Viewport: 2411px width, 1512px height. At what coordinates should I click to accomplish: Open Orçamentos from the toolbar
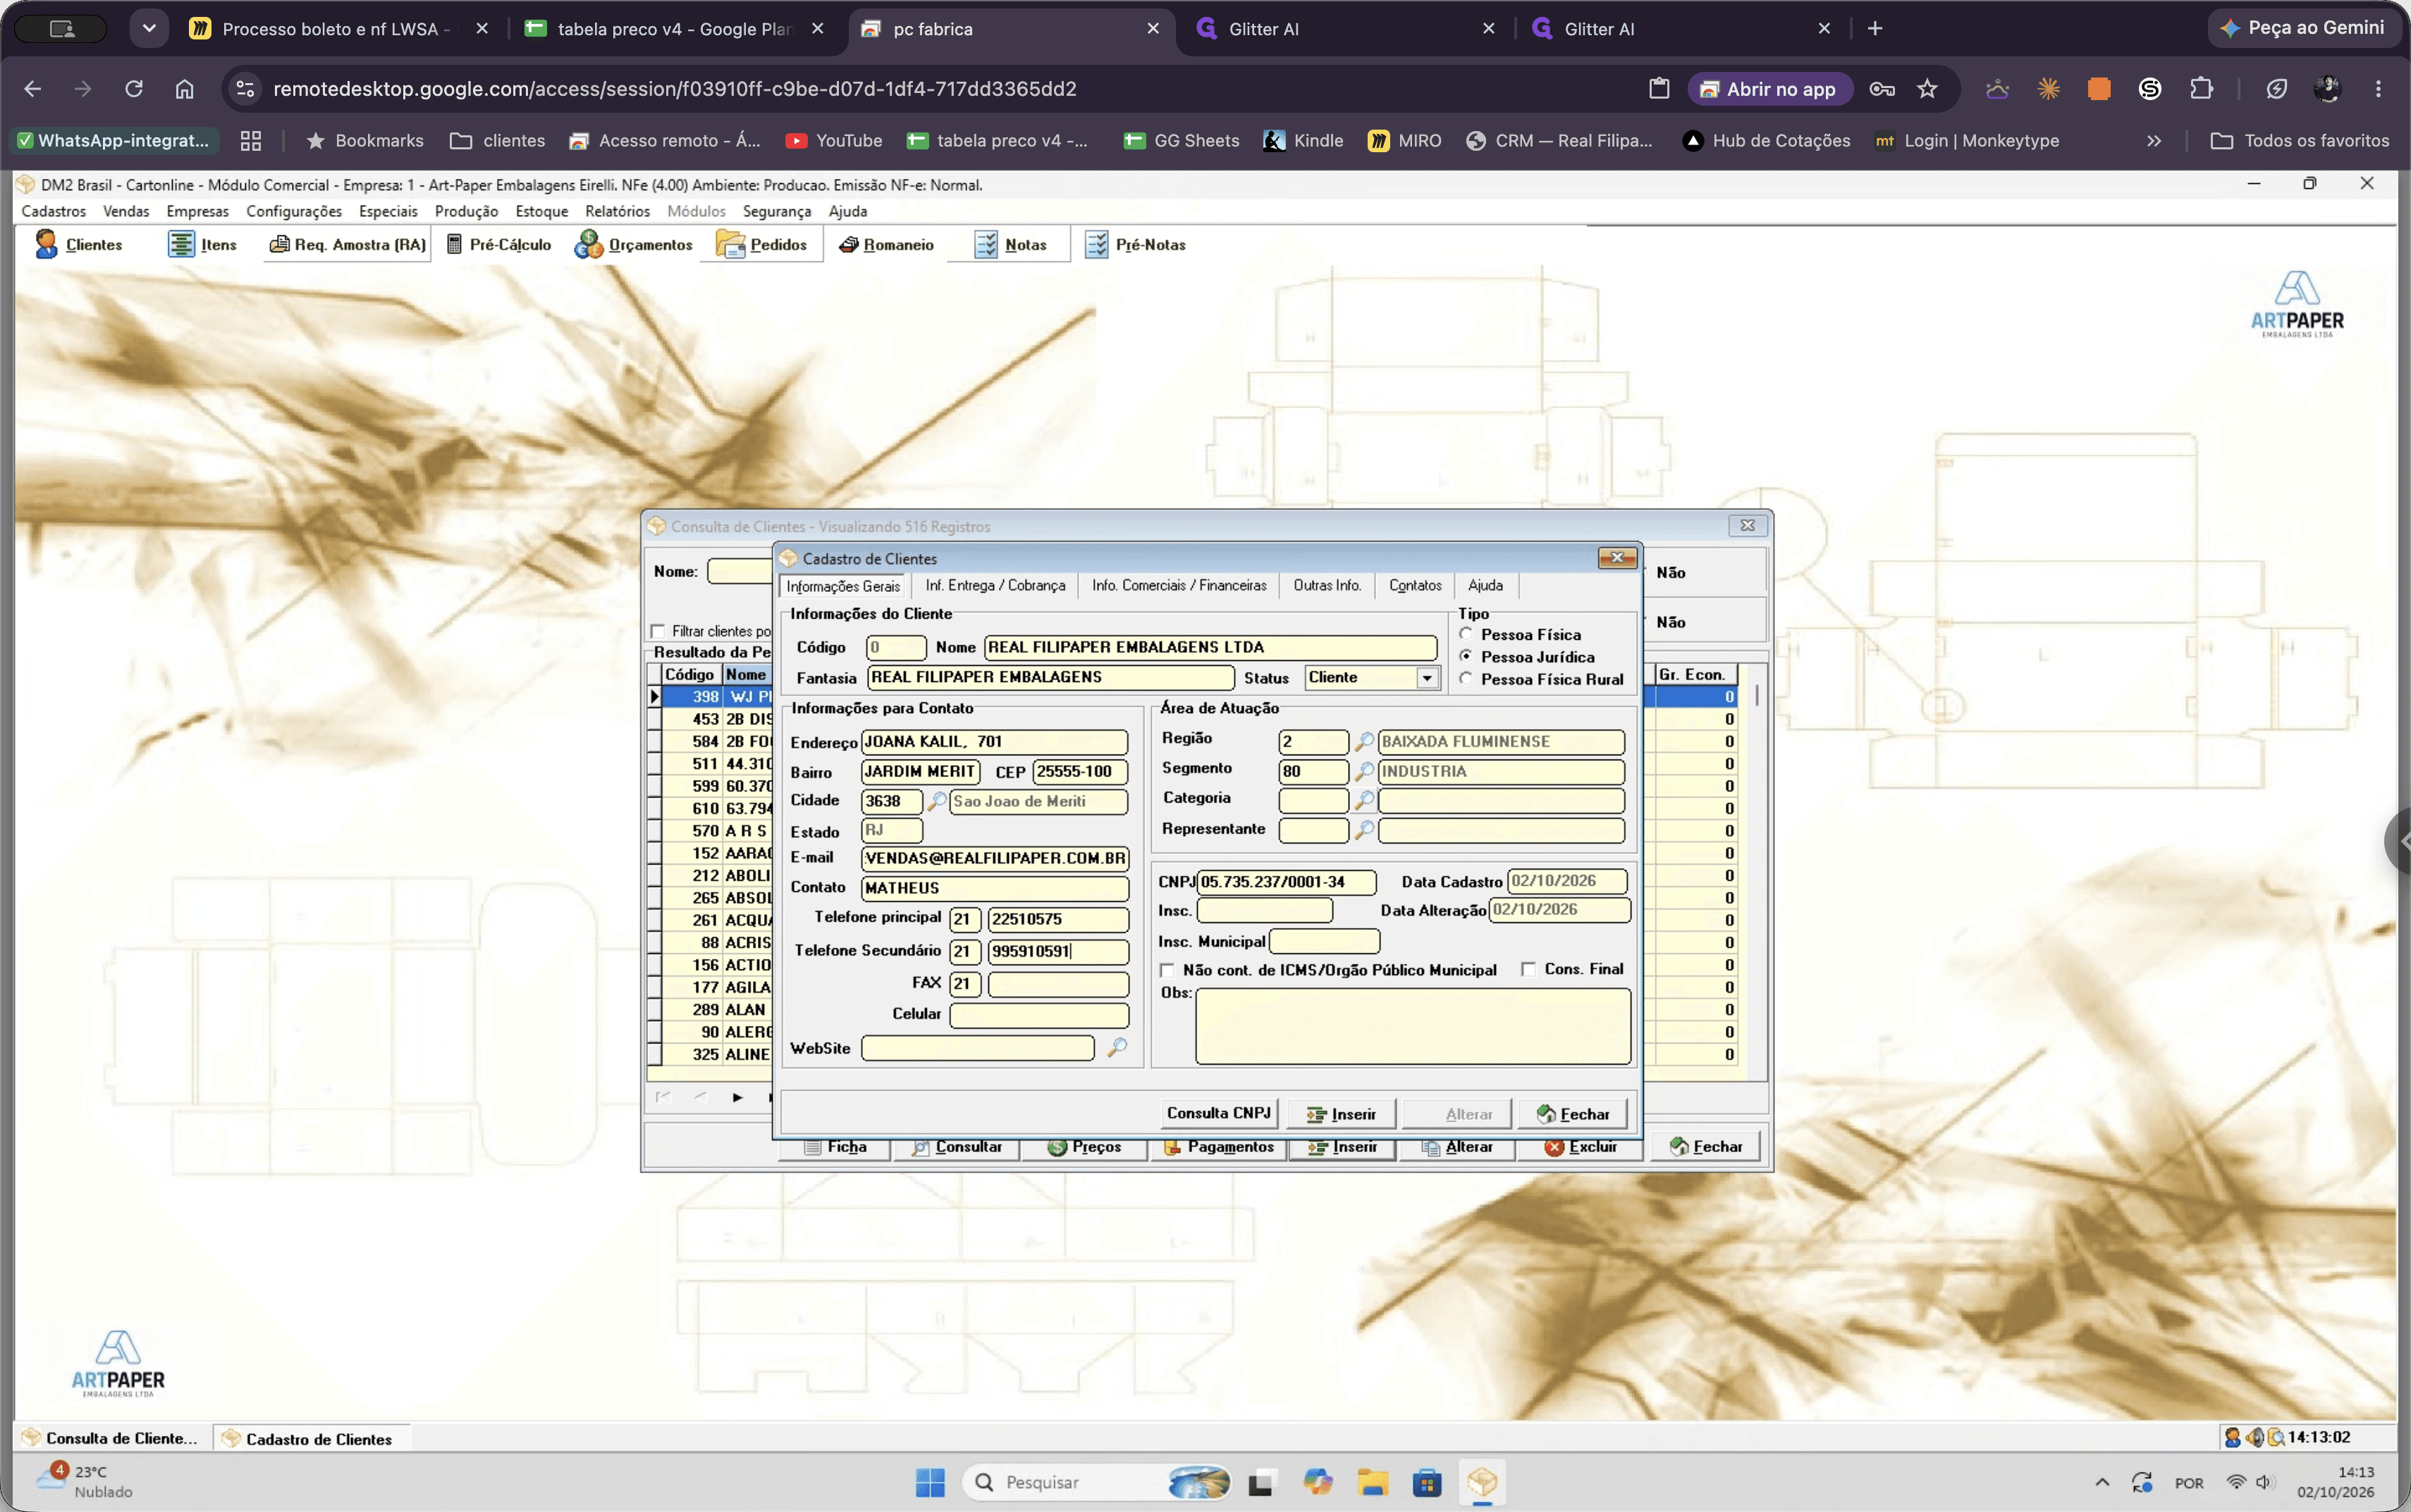(x=633, y=244)
